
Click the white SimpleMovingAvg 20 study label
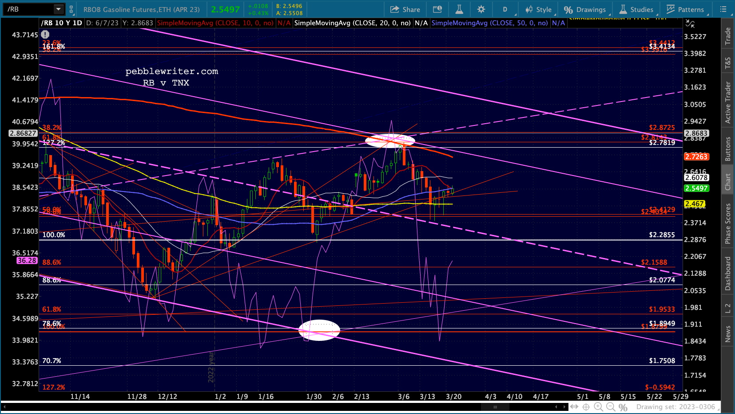tap(352, 23)
